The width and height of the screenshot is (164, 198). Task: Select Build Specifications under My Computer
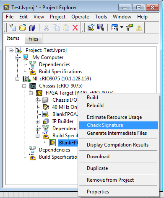[61, 72]
